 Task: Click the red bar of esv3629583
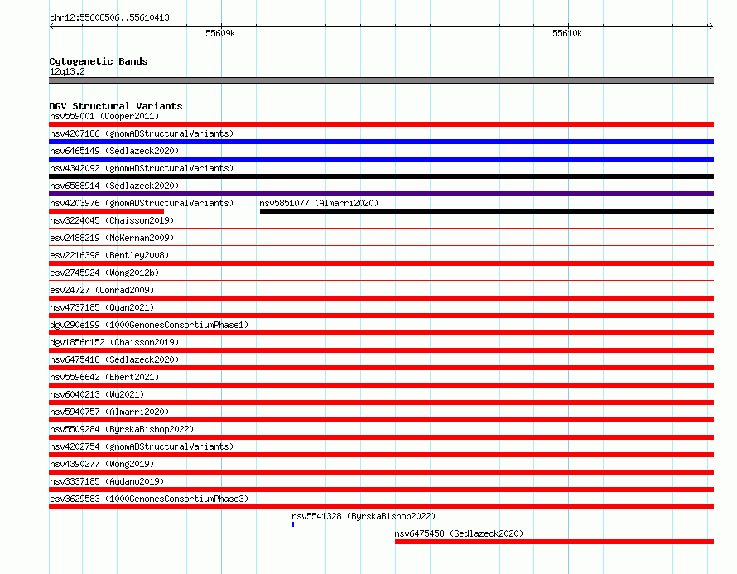(x=381, y=507)
